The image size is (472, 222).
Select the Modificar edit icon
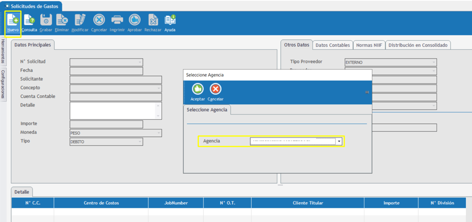pos(80,21)
